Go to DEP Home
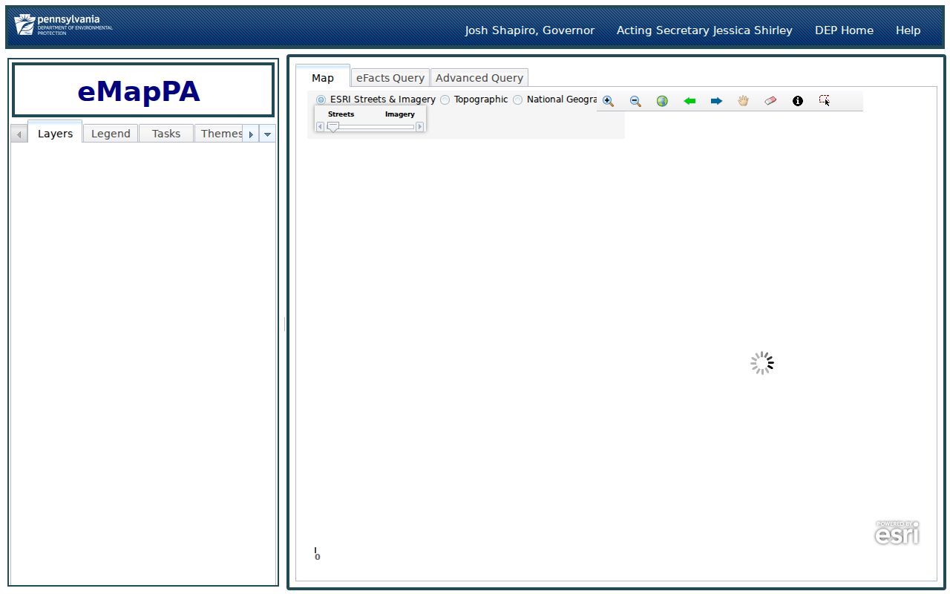950x594 pixels. pos(844,30)
